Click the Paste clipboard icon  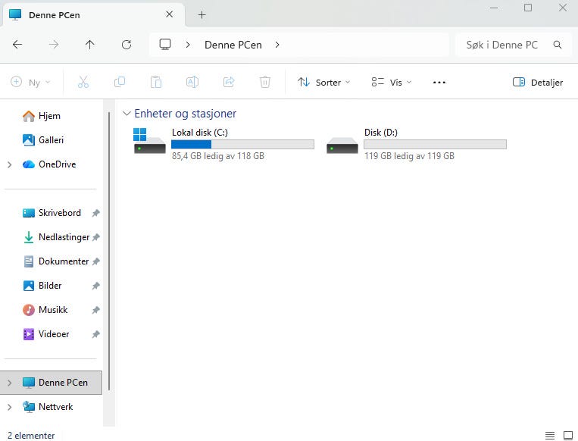[156, 82]
